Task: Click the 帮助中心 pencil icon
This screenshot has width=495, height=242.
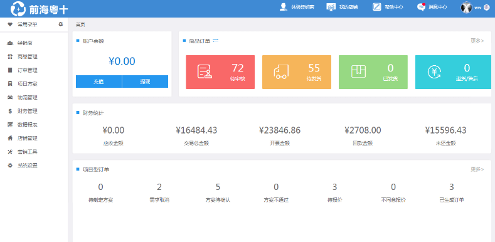Action: 377,7
